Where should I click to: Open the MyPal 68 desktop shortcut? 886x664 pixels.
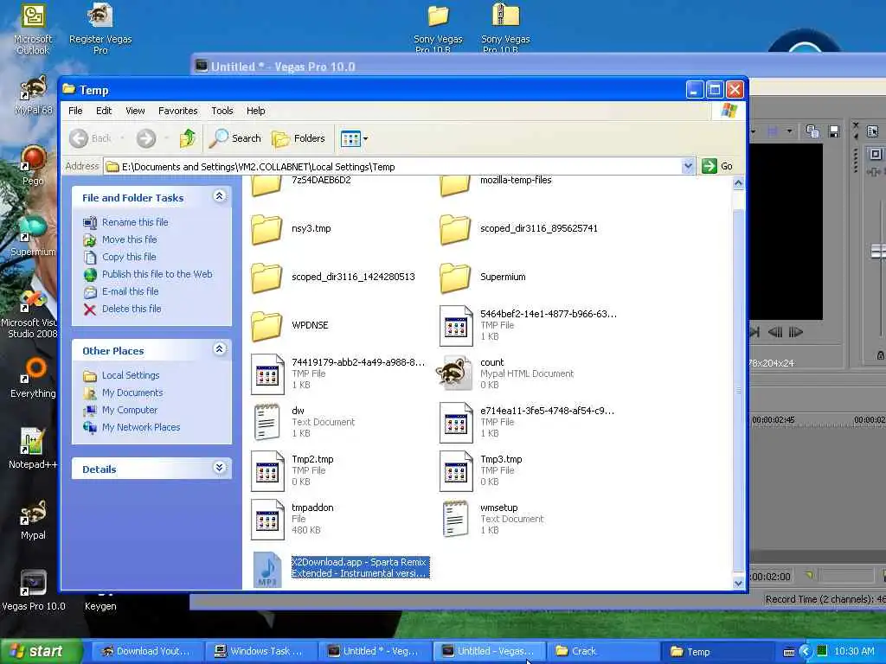point(33,95)
